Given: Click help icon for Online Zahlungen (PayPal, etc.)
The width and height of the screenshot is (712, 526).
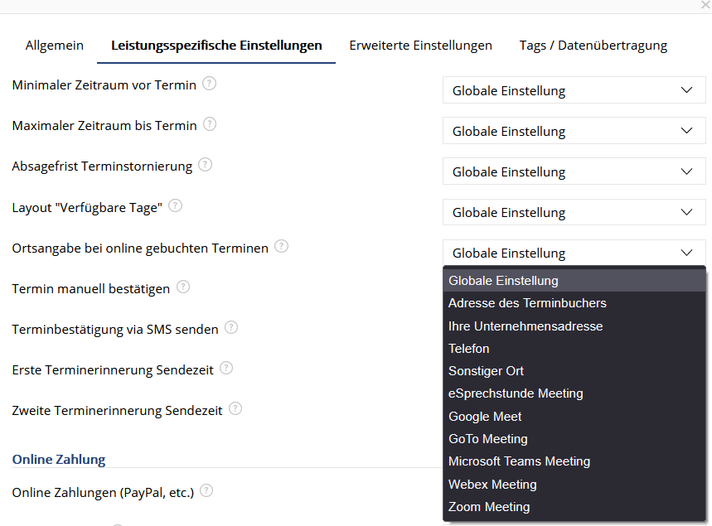Looking at the screenshot, I should 206,490.
